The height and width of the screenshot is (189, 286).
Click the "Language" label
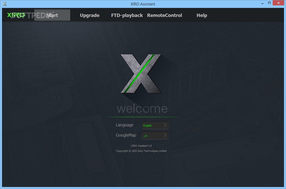pyautogui.click(x=124, y=125)
